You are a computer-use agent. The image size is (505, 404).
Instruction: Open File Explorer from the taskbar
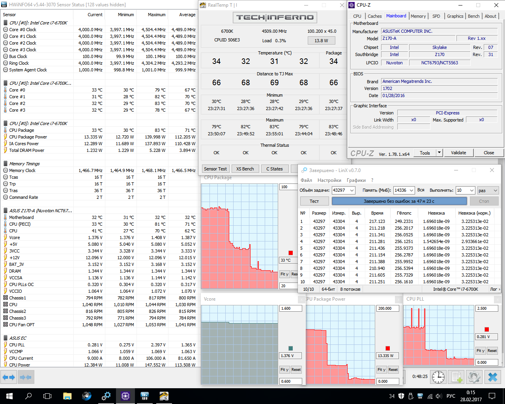pos(67,396)
